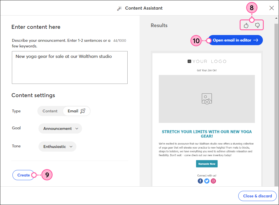Click the magic wand icon beside Content Assistant

coord(119,8)
